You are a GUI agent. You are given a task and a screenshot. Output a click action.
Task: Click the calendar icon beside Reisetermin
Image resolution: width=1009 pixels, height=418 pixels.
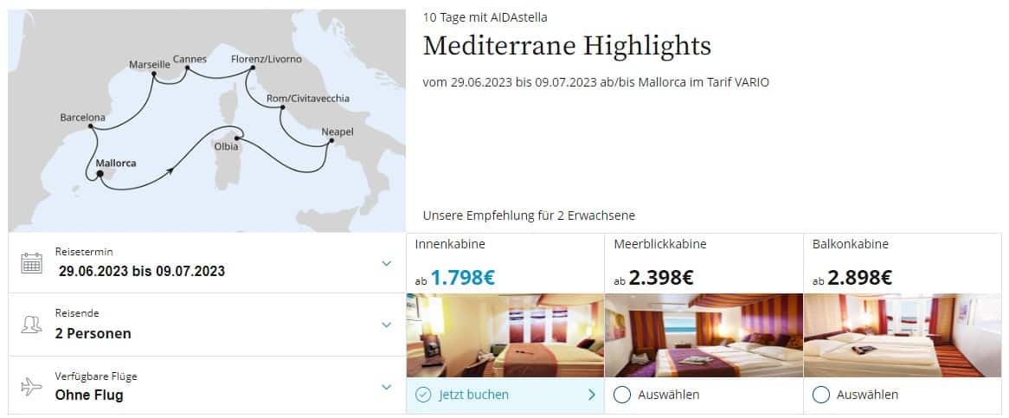(31, 263)
